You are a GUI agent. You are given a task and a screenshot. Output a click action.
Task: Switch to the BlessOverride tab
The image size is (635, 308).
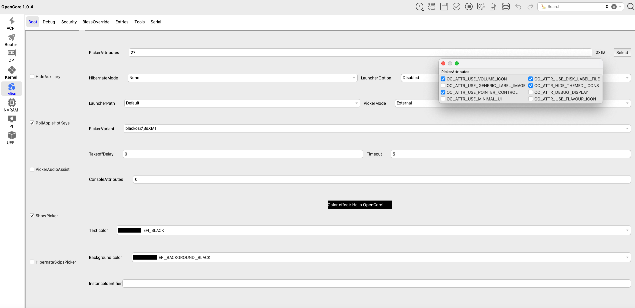[x=96, y=22]
